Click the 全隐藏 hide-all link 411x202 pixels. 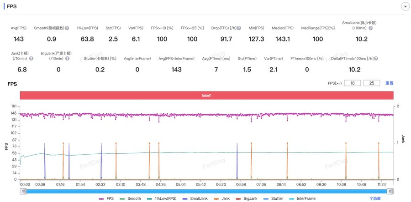point(375,199)
